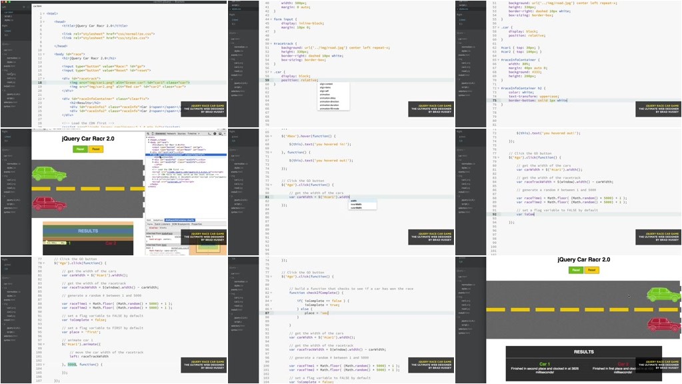Collapse the html tag fold arrow on line 1
The height and width of the screenshot is (384, 682).
pyautogui.click(x=43, y=13)
